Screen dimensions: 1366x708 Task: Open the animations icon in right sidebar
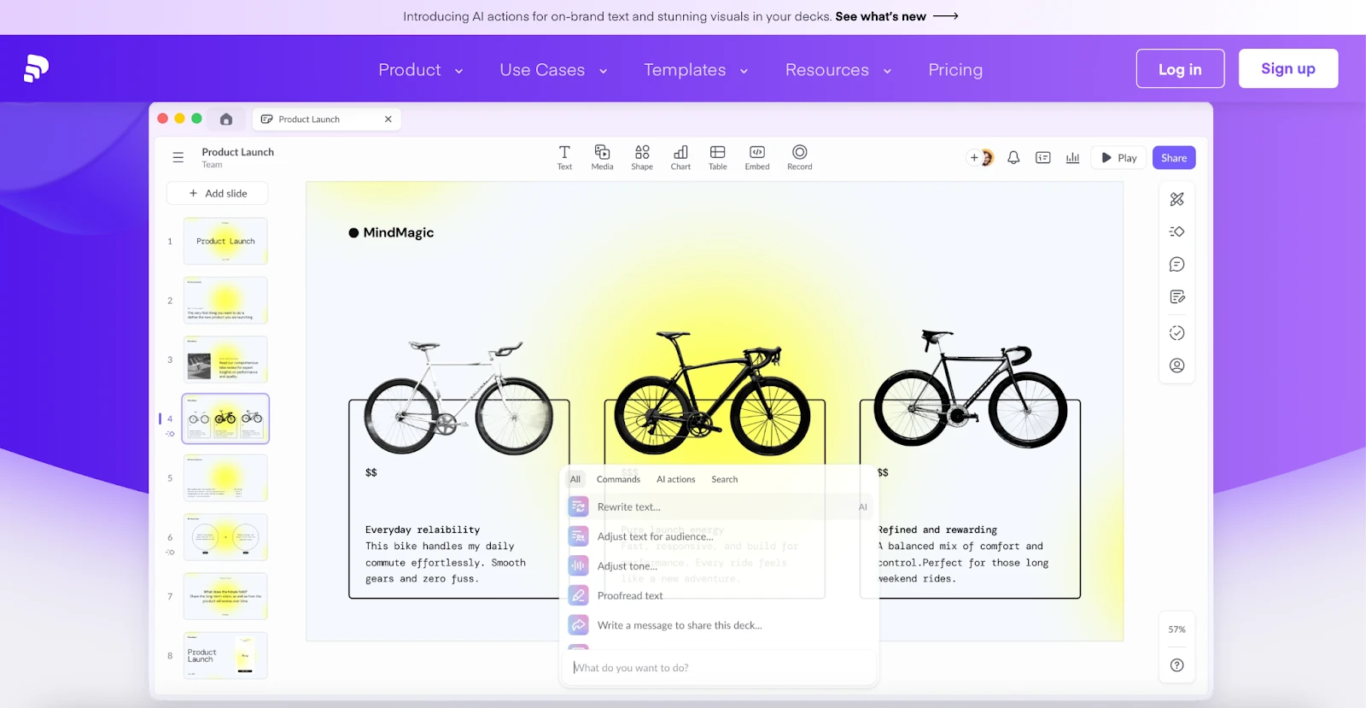(1177, 231)
